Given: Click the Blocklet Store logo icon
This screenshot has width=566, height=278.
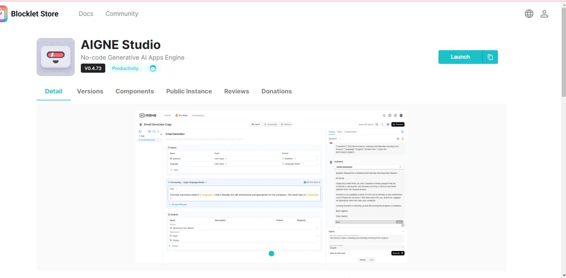Looking at the screenshot, I should click(4, 14).
